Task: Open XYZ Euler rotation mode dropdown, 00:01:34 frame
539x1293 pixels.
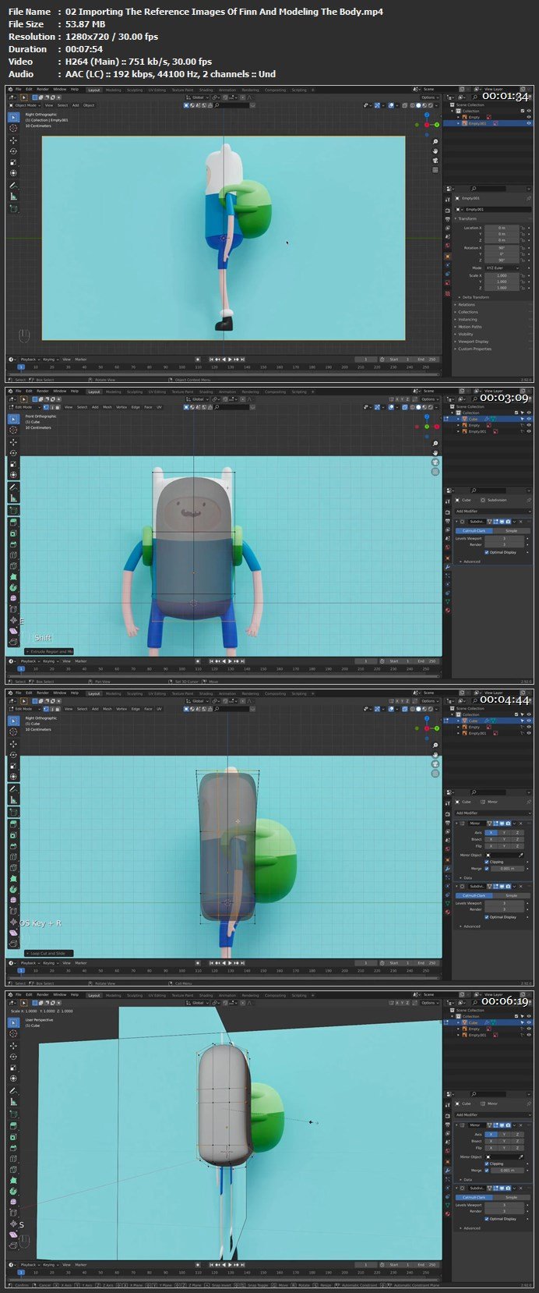Action: (503, 267)
